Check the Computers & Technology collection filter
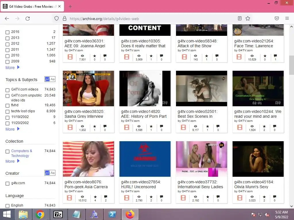Image resolution: width=294 pixels, height=220 pixels. 7,151
